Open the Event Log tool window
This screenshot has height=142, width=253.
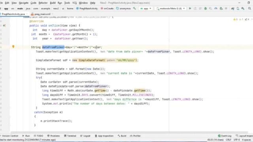click(x=225, y=136)
